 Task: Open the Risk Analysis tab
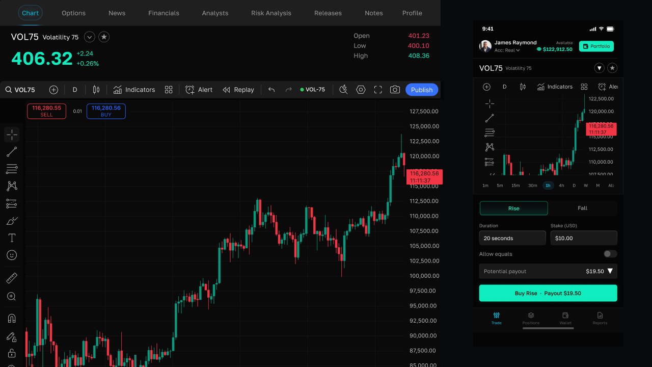click(x=271, y=13)
